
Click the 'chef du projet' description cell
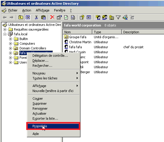pyautogui.click(x=133, y=47)
